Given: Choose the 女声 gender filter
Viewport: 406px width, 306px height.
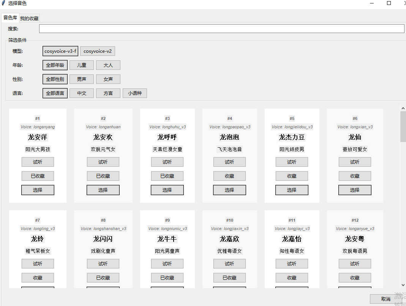Looking at the screenshot, I should (x=108, y=79).
